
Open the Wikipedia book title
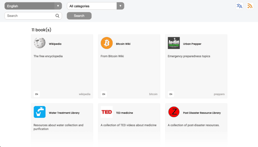(55, 44)
